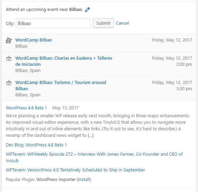Screen dimensions: 198x192
Task: Submit the city search
Action: click(103, 23)
